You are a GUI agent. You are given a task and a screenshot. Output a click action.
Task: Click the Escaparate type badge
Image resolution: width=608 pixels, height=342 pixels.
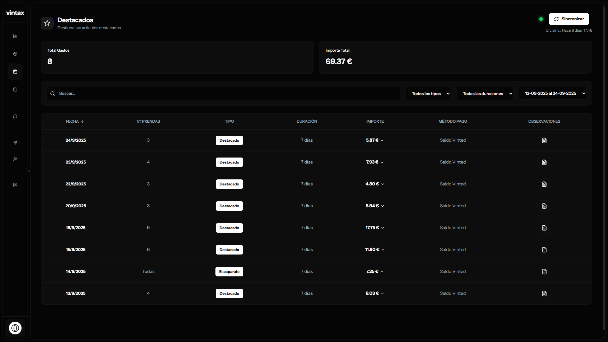(x=229, y=272)
